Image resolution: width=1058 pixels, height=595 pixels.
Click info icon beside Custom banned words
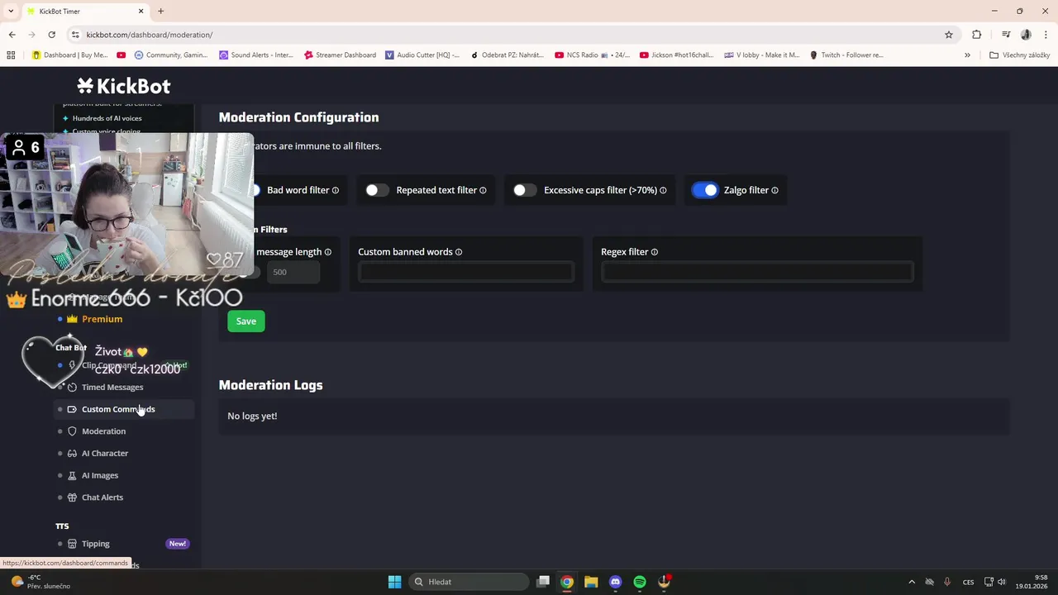(x=459, y=252)
